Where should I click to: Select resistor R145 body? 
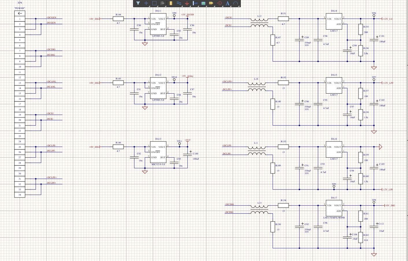[x=118, y=83]
